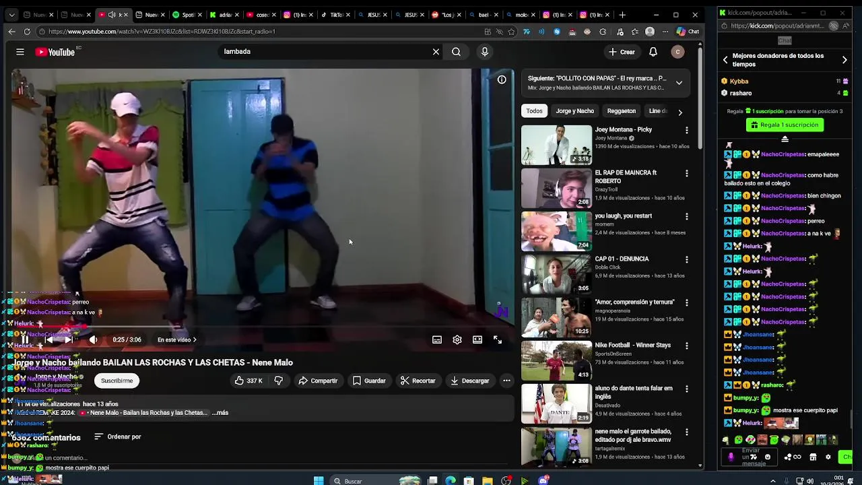Show hidden system tray icons
The width and height of the screenshot is (862, 485).
772,481
